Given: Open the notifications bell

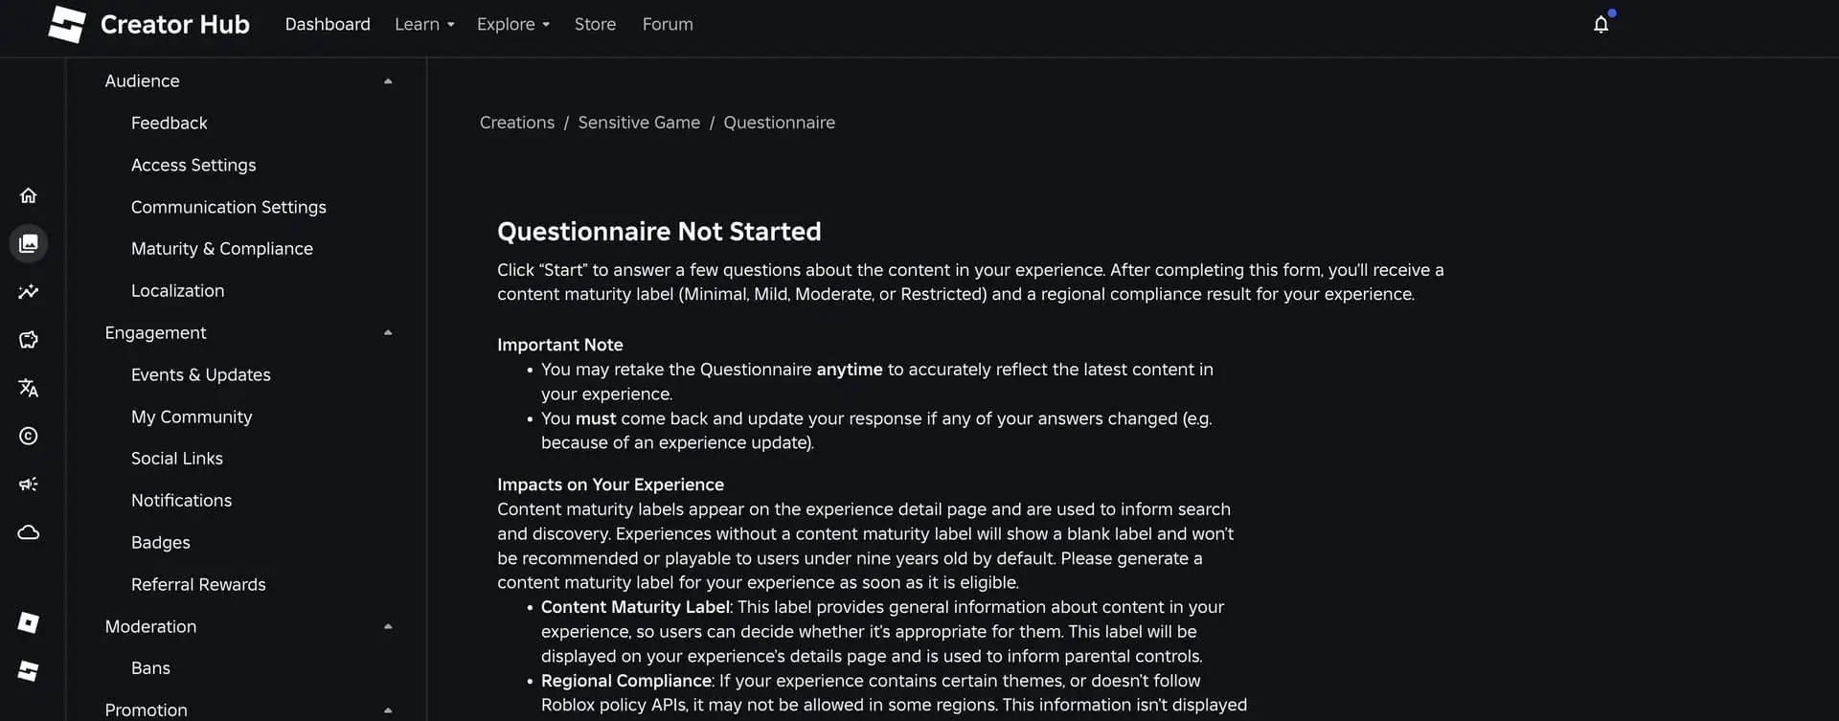Looking at the screenshot, I should click(1601, 24).
